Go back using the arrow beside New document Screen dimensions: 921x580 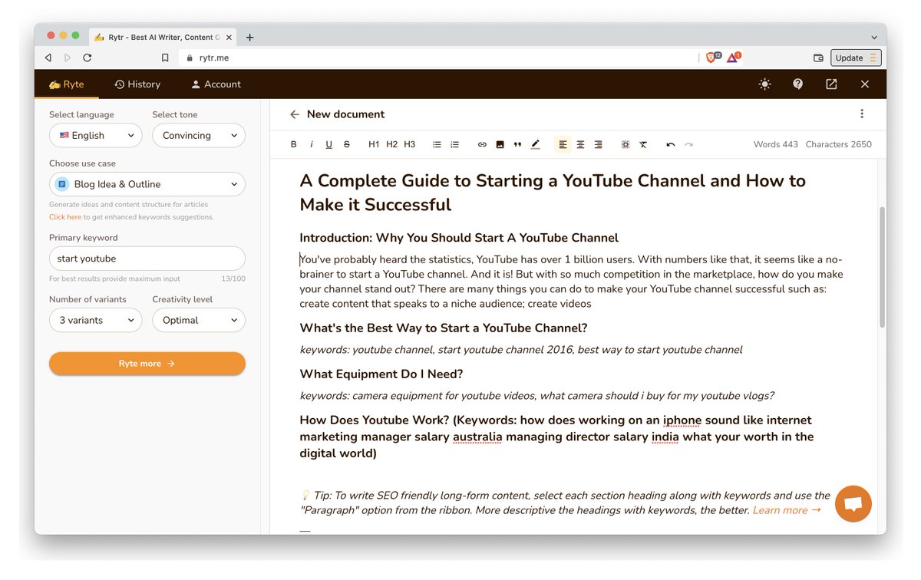294,114
